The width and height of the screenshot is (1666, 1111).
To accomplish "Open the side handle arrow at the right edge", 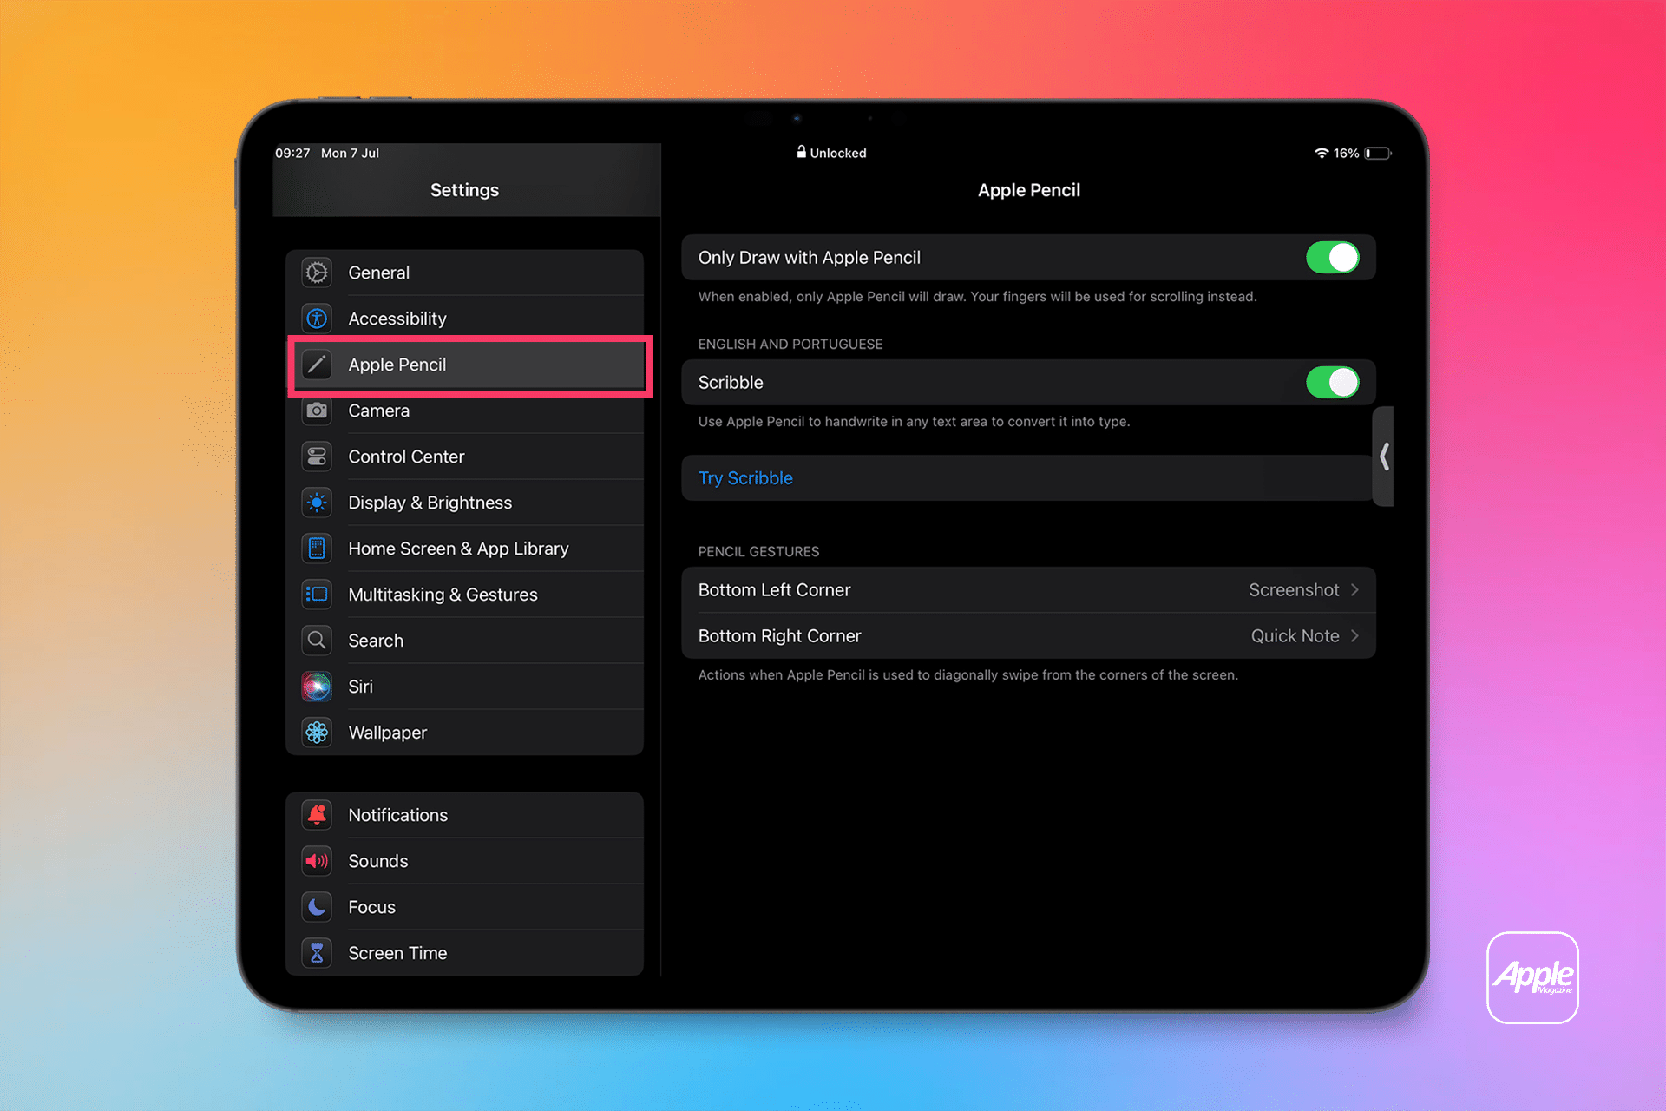I will 1384,457.
